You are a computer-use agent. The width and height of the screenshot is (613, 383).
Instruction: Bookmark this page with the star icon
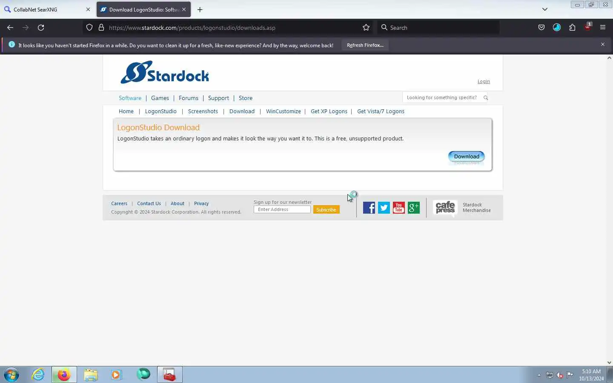pyautogui.click(x=366, y=28)
